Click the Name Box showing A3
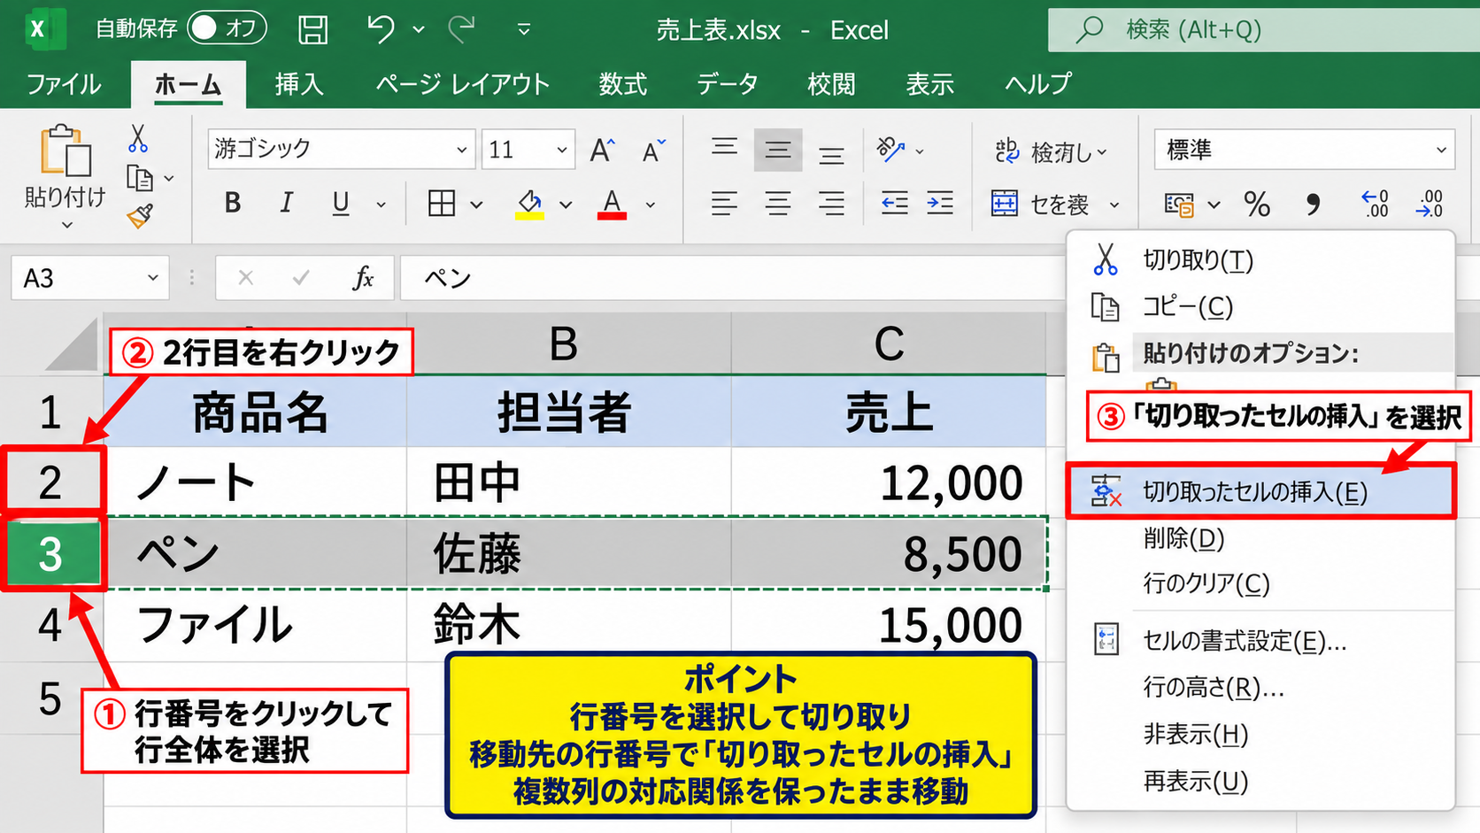Image resolution: width=1480 pixels, height=833 pixels. (89, 278)
